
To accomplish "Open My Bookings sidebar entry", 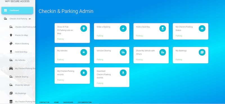I will (x=21, y=93).
